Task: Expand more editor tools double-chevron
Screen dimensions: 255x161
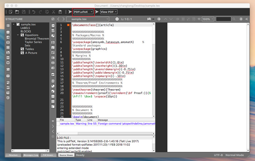Action: pos(153,19)
